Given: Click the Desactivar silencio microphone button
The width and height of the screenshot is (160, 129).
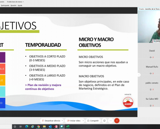Looking at the screenshot, I should (51, 121).
